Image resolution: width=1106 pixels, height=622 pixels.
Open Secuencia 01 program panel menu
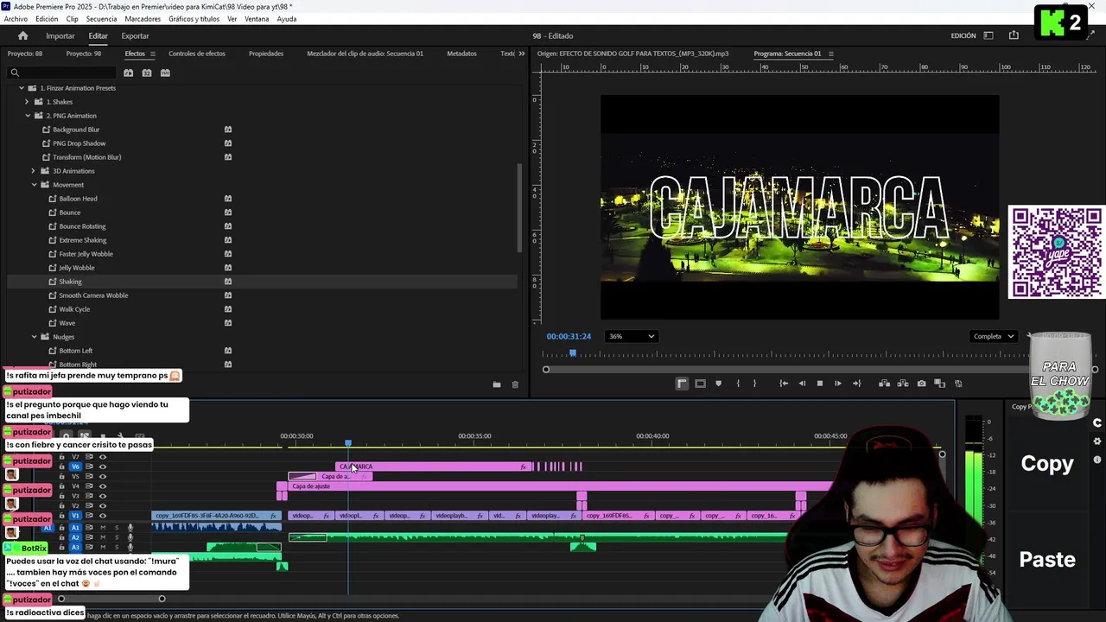pos(831,54)
